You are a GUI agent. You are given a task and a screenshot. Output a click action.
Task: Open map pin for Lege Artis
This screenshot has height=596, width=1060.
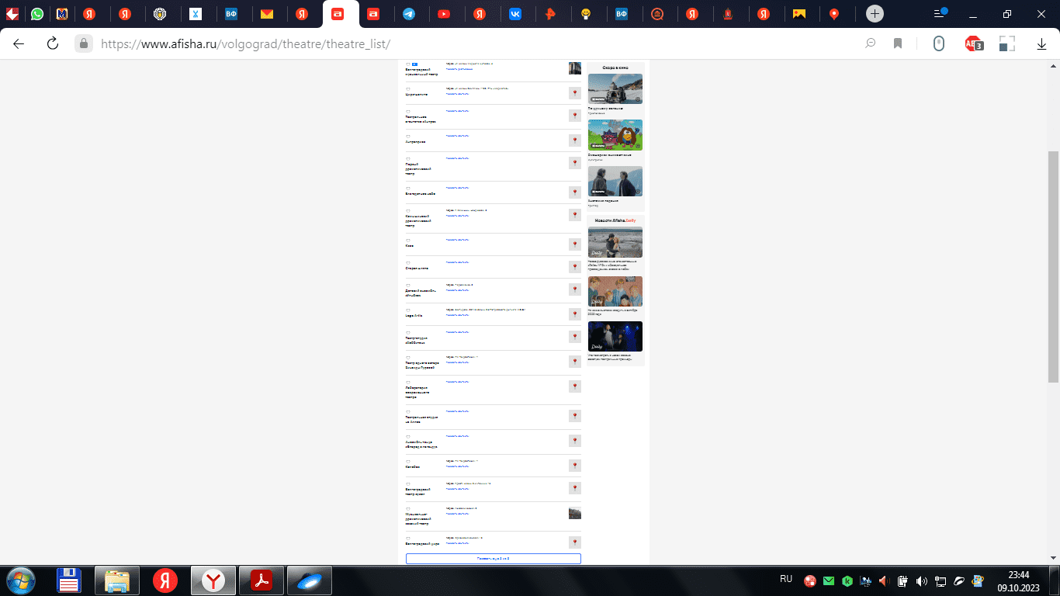[574, 314]
